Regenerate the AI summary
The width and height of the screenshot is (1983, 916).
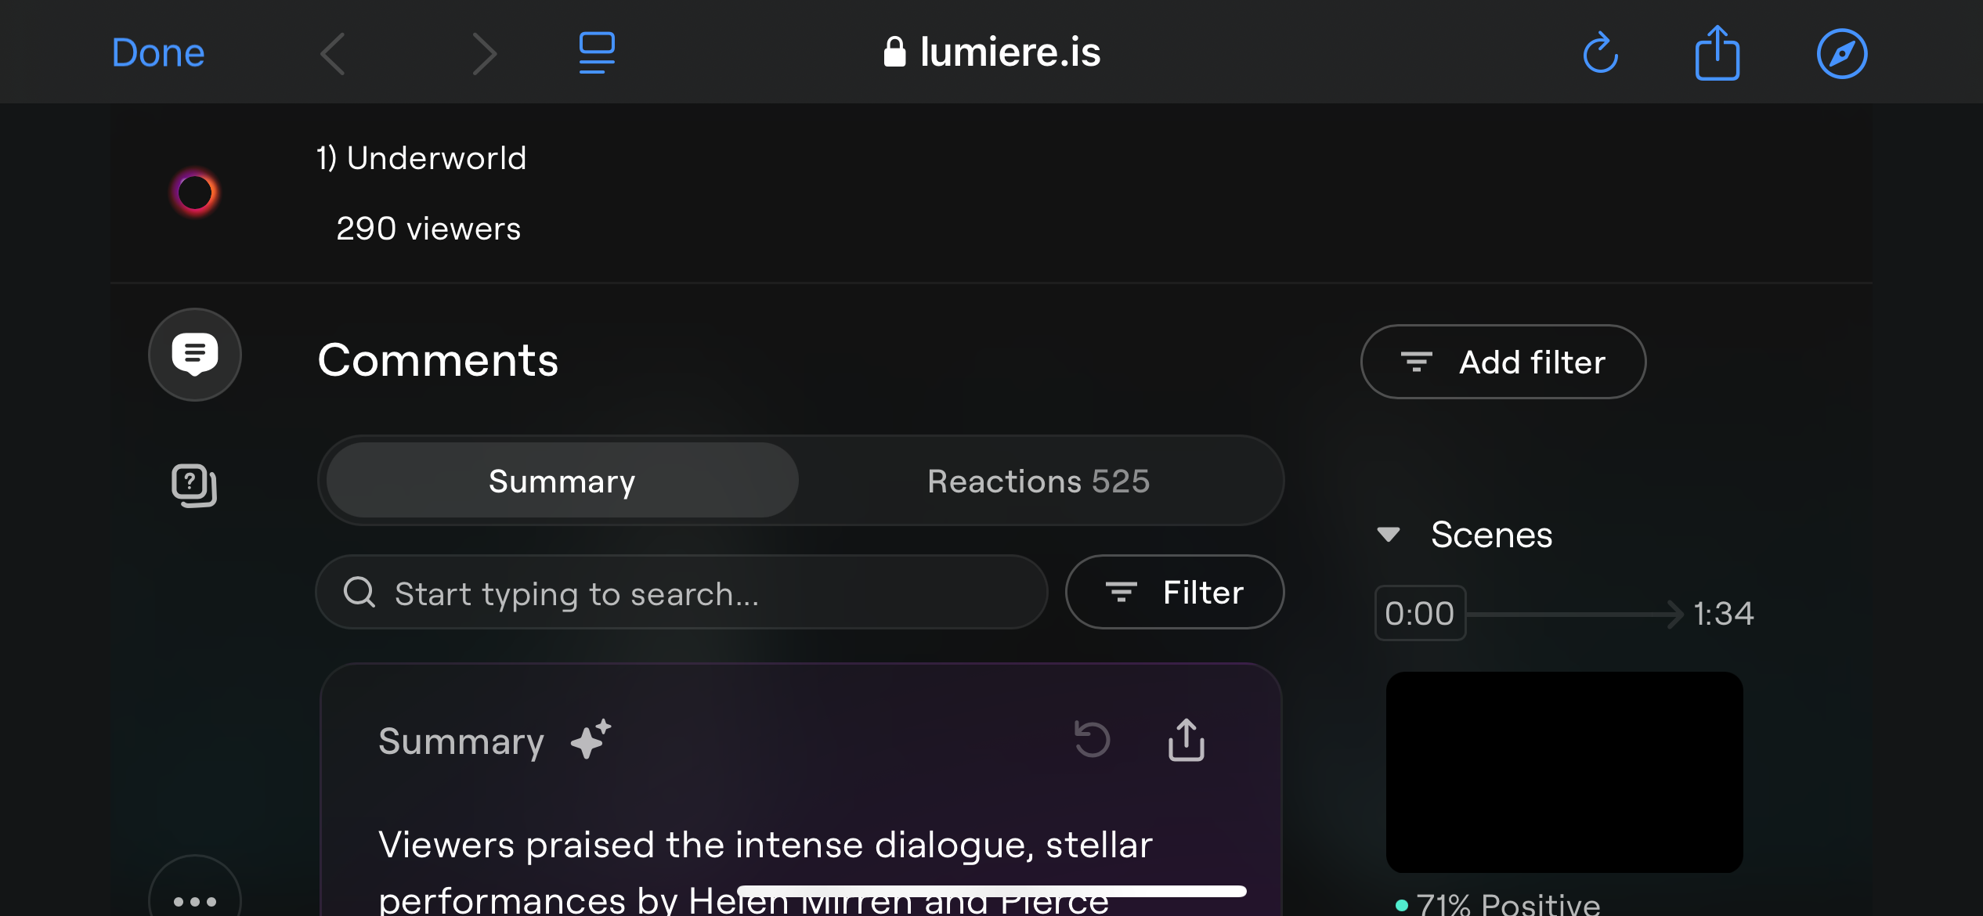1092,740
